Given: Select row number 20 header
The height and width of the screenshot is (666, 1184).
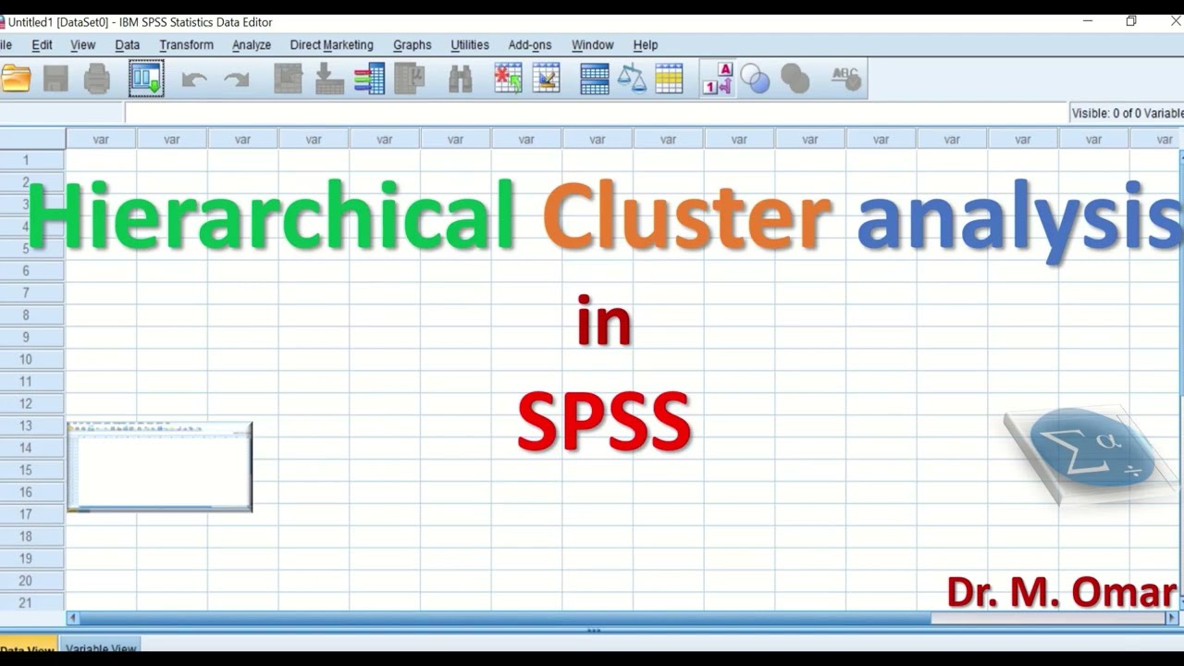Looking at the screenshot, I should 32,581.
